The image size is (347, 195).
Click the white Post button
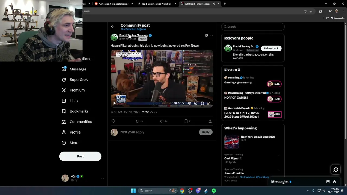80,156
